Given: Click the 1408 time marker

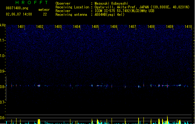Looking at the screenshot, I should [151, 27].
